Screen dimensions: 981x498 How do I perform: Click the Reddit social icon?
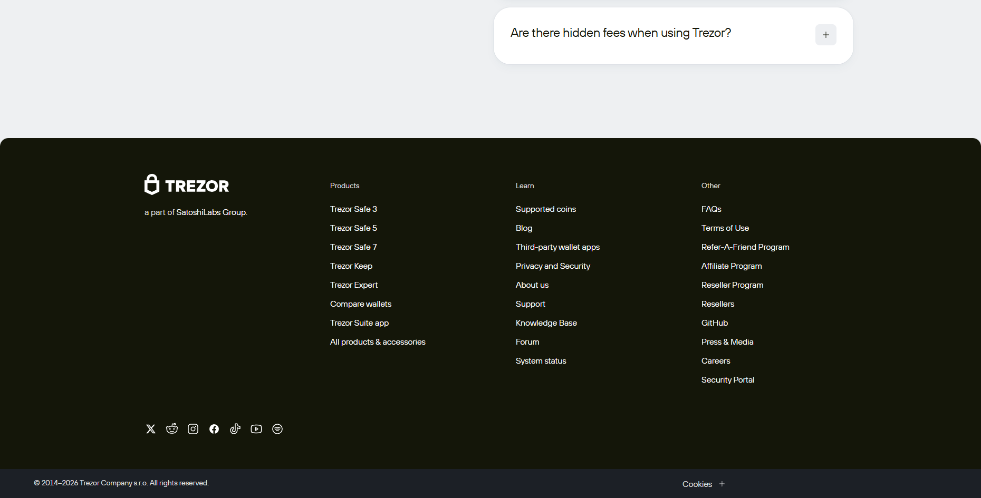point(172,429)
